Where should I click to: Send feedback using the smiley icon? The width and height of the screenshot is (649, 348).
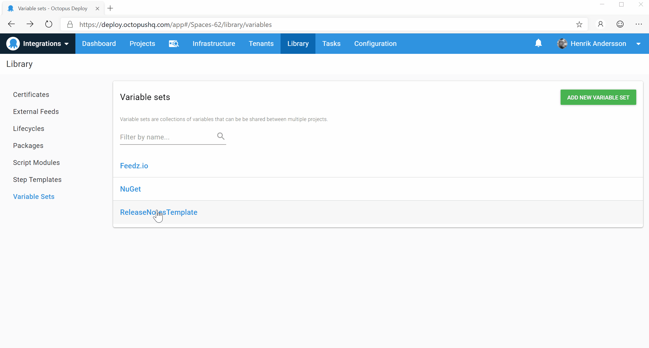coord(620,24)
